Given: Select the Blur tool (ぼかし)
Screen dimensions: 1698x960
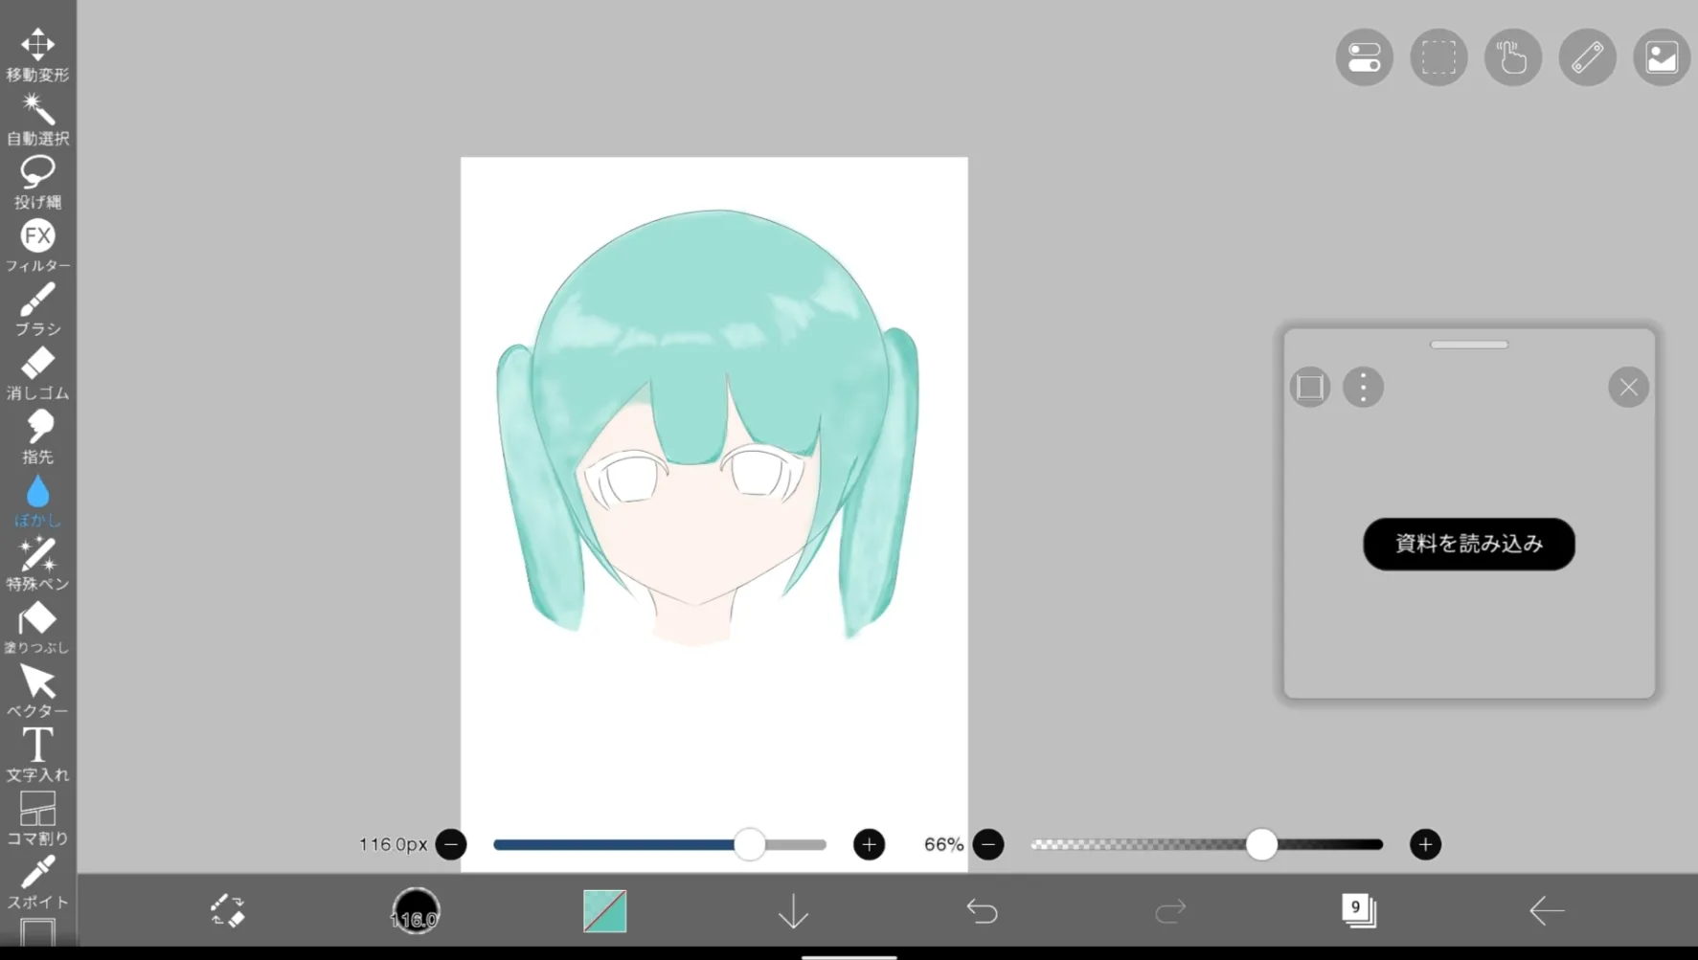Looking at the screenshot, I should pyautogui.click(x=37, y=501).
